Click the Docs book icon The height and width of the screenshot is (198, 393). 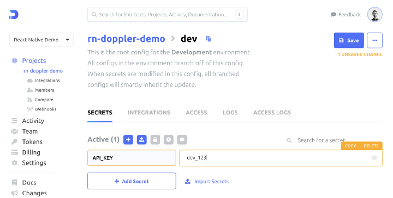point(15,183)
